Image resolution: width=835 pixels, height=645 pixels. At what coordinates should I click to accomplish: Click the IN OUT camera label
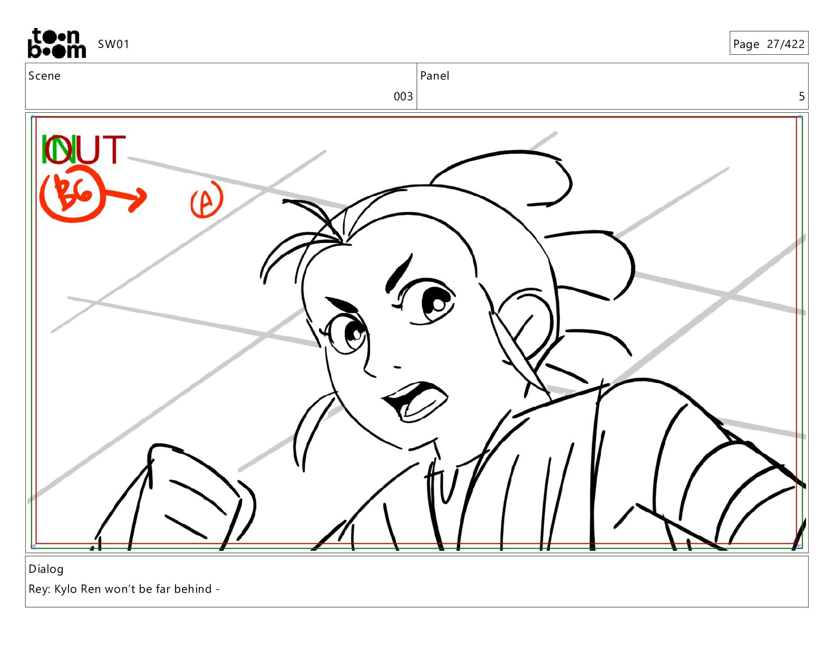83,149
